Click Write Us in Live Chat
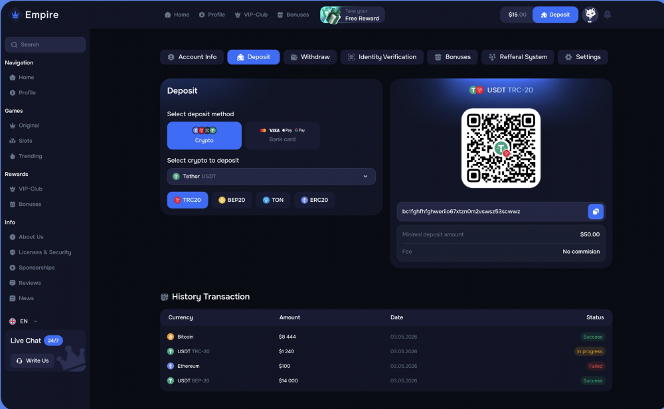664x409 pixels. [x=33, y=361]
